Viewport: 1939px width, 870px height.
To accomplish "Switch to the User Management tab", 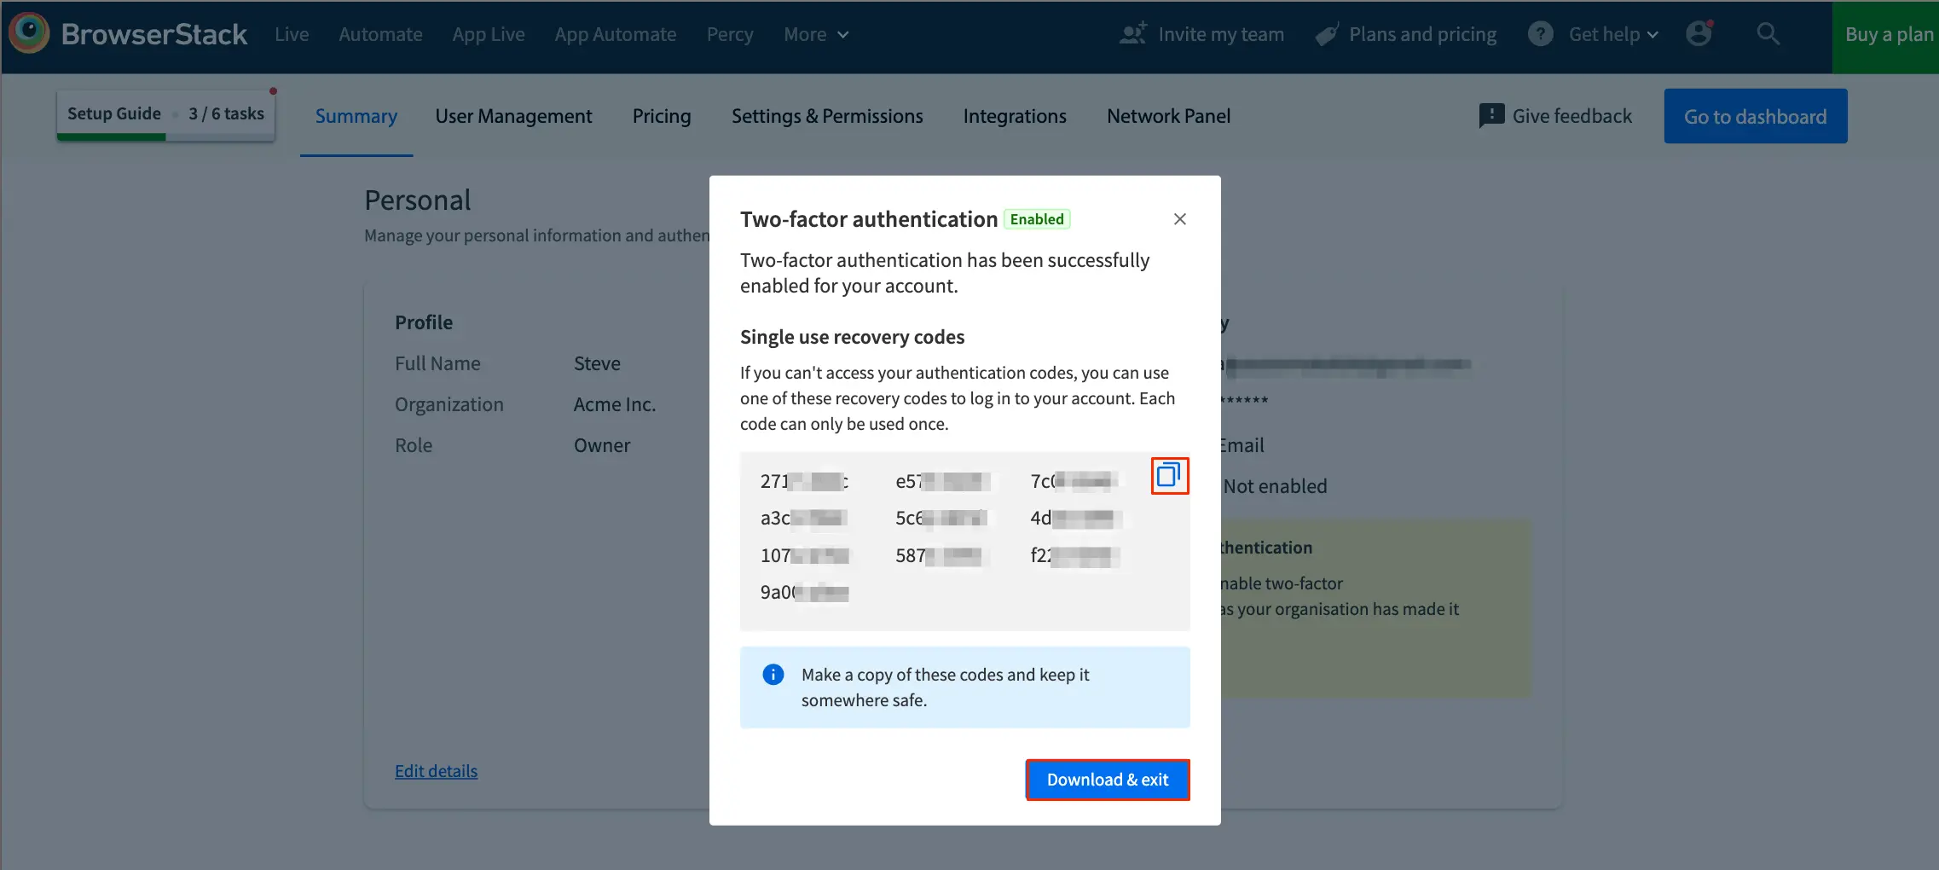I will pos(513,116).
